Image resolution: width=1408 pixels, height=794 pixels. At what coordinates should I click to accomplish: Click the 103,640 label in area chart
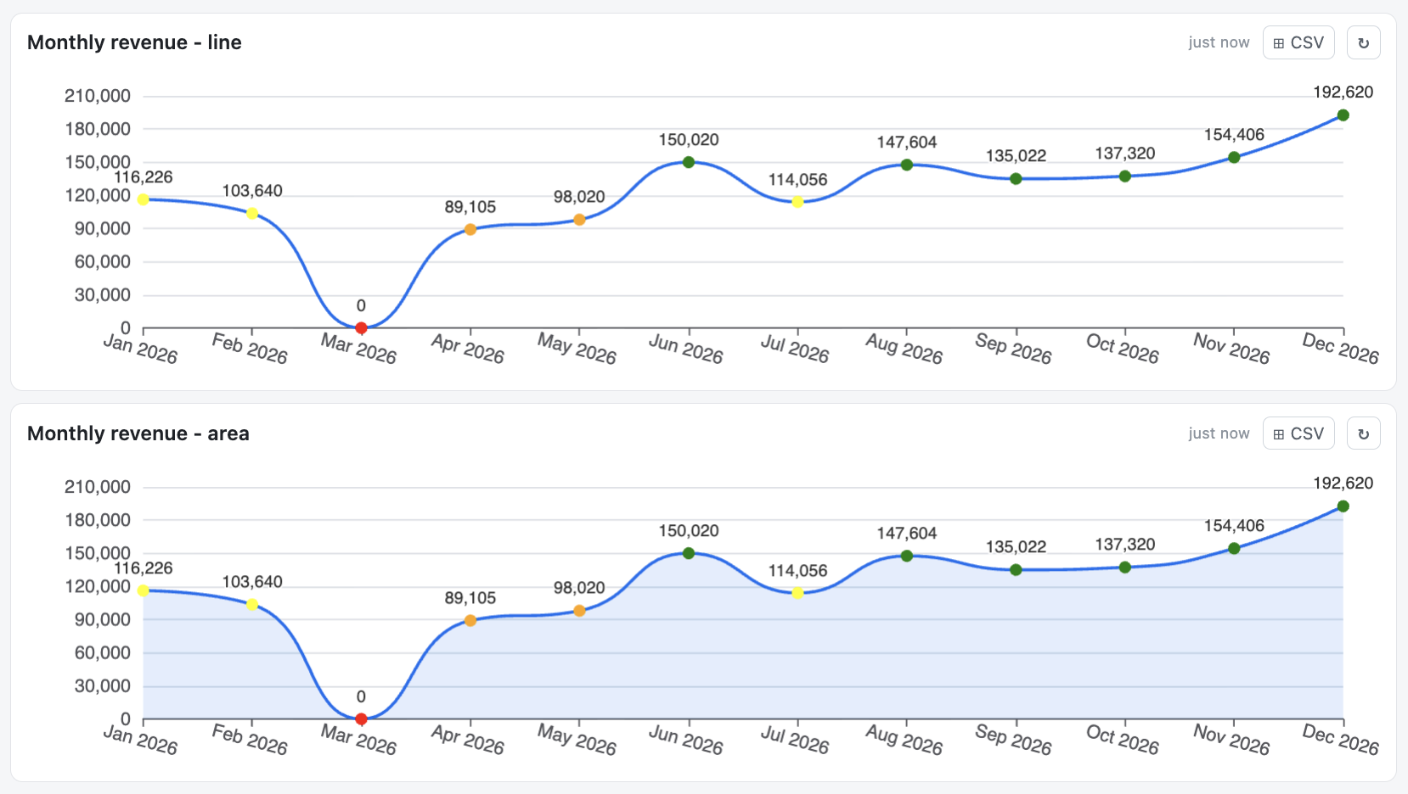coord(252,582)
